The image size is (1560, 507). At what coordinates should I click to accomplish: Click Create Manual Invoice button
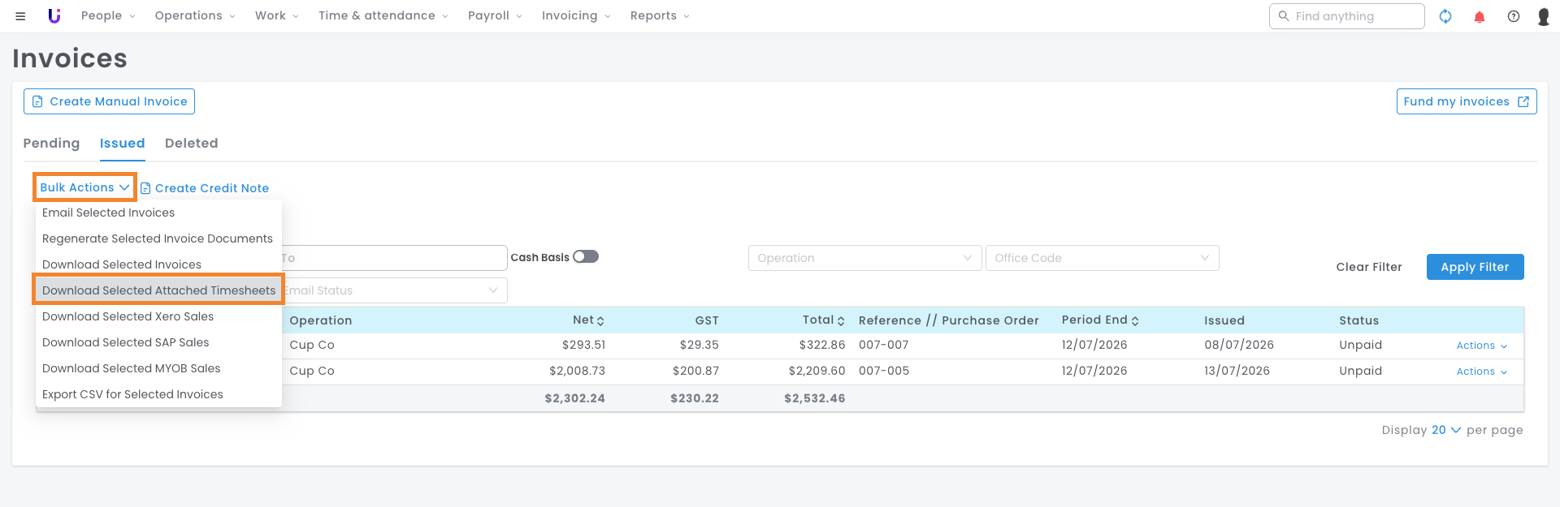click(x=109, y=101)
